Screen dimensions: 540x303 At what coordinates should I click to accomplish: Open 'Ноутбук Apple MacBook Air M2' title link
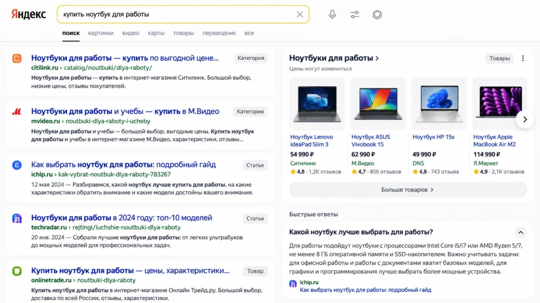494,140
